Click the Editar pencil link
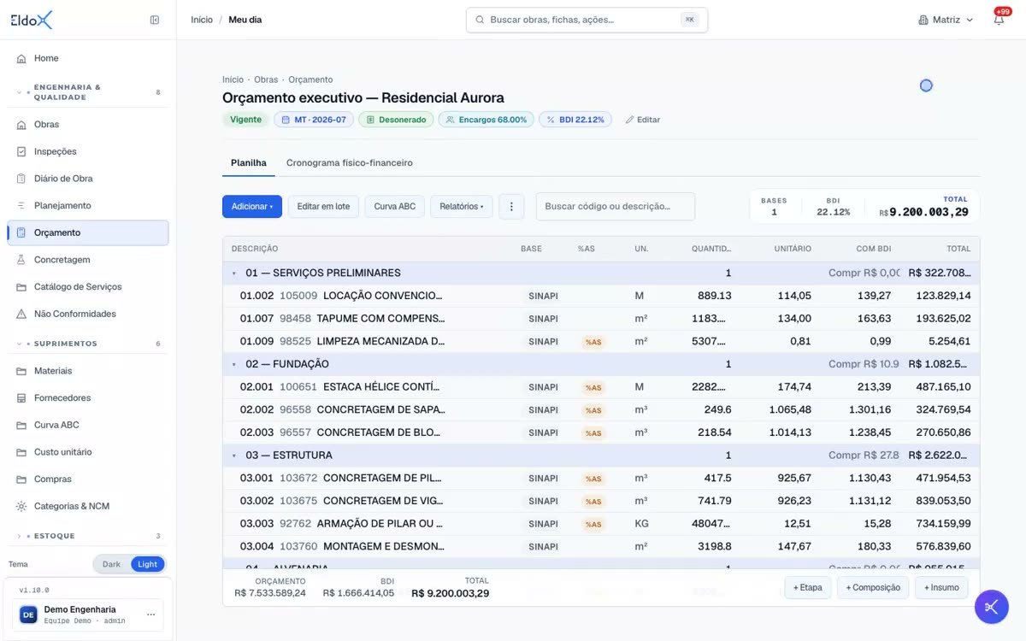1026x641 pixels. 643,120
